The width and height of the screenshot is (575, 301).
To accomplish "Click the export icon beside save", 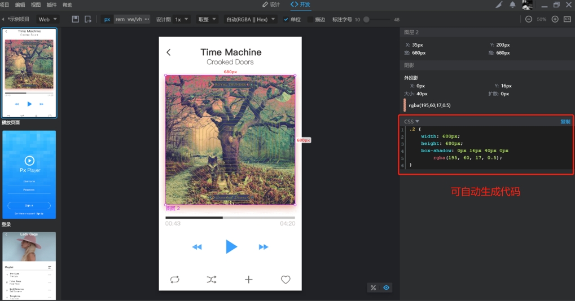I will [x=88, y=19].
